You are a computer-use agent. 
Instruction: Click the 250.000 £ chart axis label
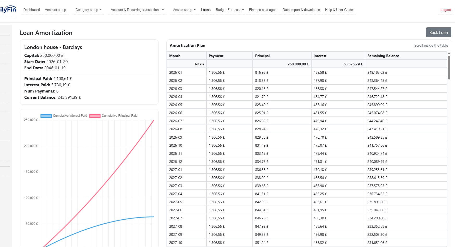(x=31, y=120)
